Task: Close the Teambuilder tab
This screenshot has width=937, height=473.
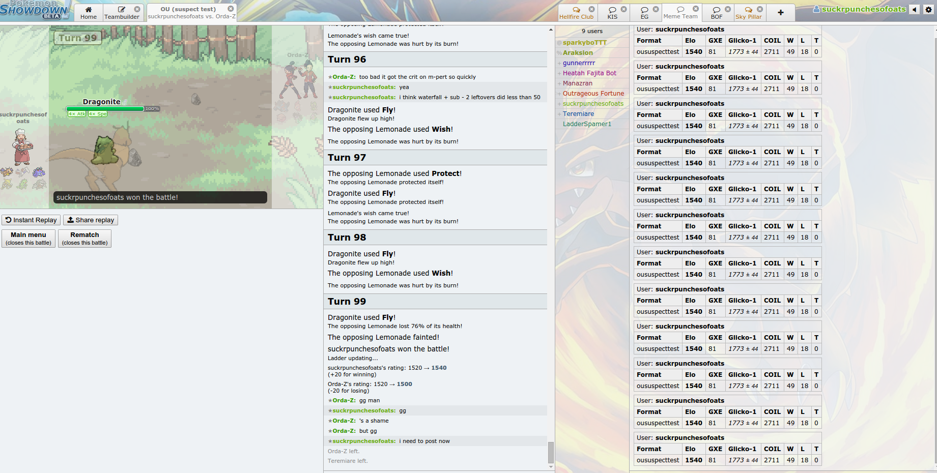Action: (x=137, y=9)
